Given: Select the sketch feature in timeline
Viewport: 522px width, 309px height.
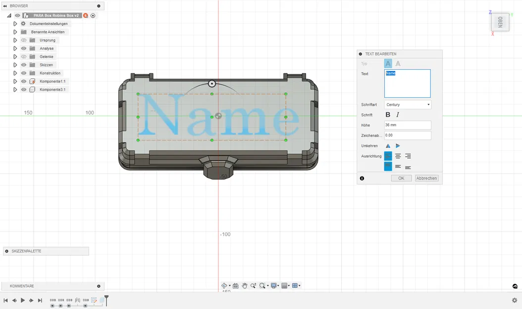Looking at the screenshot, I should [x=94, y=300].
